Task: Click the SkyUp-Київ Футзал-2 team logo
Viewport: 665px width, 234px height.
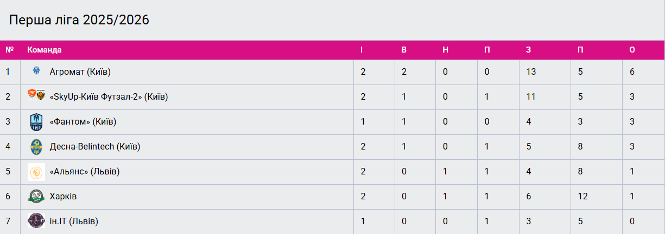Action: click(x=36, y=96)
